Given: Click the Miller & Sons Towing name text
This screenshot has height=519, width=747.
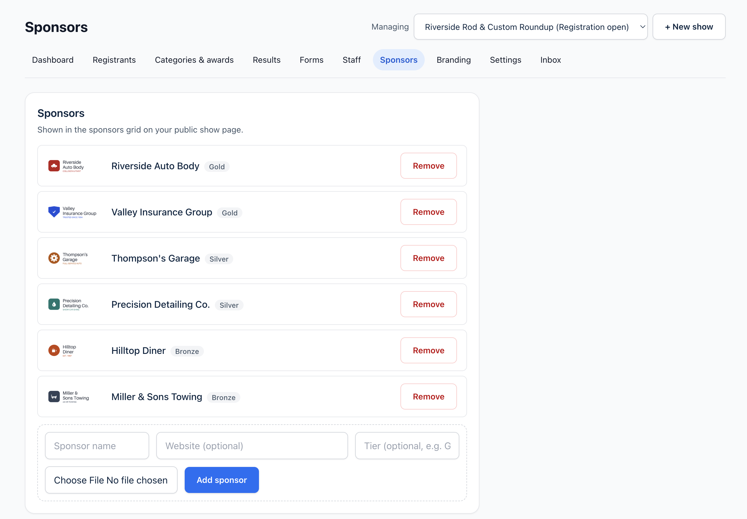Looking at the screenshot, I should [x=157, y=397].
